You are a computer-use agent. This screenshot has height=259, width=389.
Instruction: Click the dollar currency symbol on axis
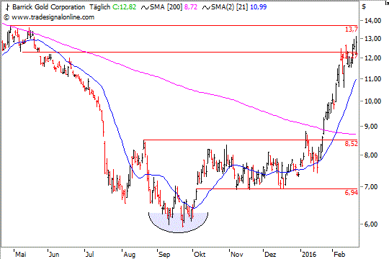(x=364, y=6)
